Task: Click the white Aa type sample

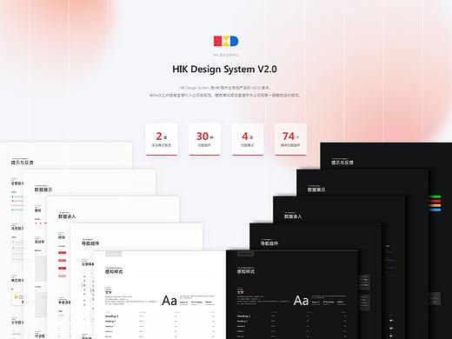Action: [x=302, y=301]
